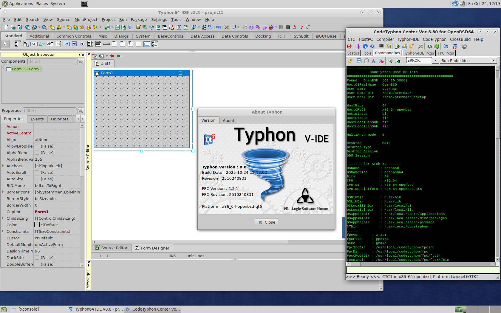The image size is (501, 313).
Task: Click the blue info icon in CodeTyphon Center
Action: tap(365, 46)
